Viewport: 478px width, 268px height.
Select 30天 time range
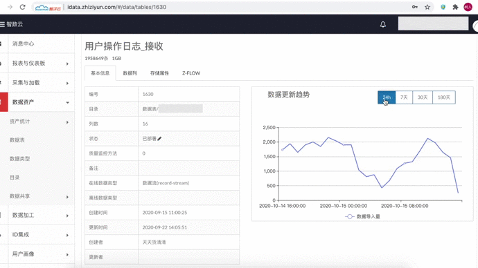(422, 97)
